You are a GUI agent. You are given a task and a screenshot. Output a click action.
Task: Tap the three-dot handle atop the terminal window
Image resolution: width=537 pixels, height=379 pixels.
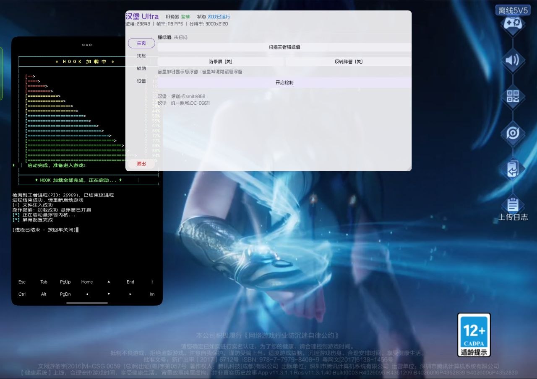coord(87,45)
